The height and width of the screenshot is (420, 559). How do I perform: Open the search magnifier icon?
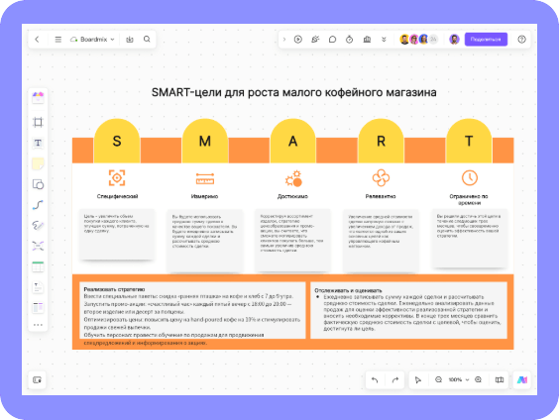[147, 40]
